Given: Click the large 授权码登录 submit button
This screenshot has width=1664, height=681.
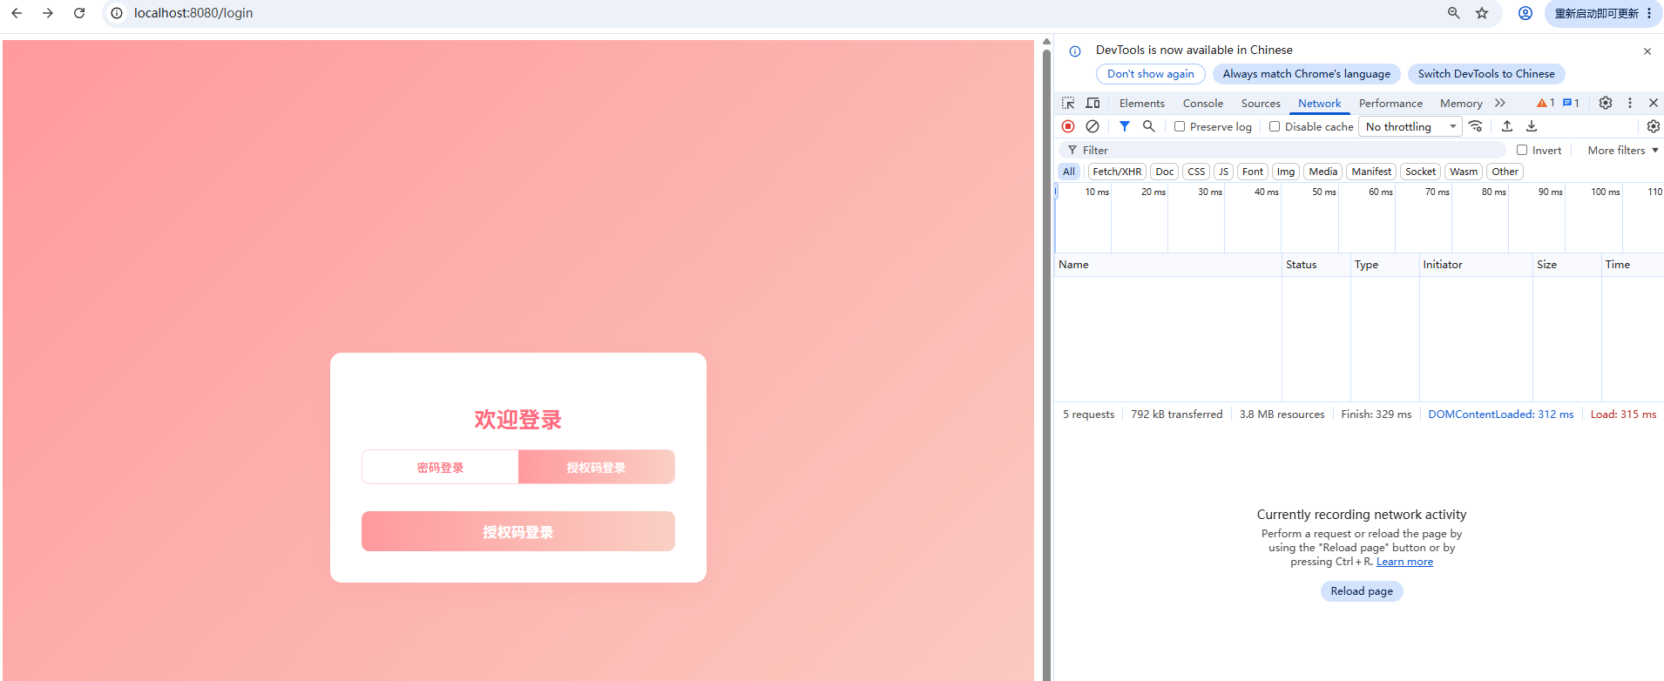Looking at the screenshot, I should point(518,531).
